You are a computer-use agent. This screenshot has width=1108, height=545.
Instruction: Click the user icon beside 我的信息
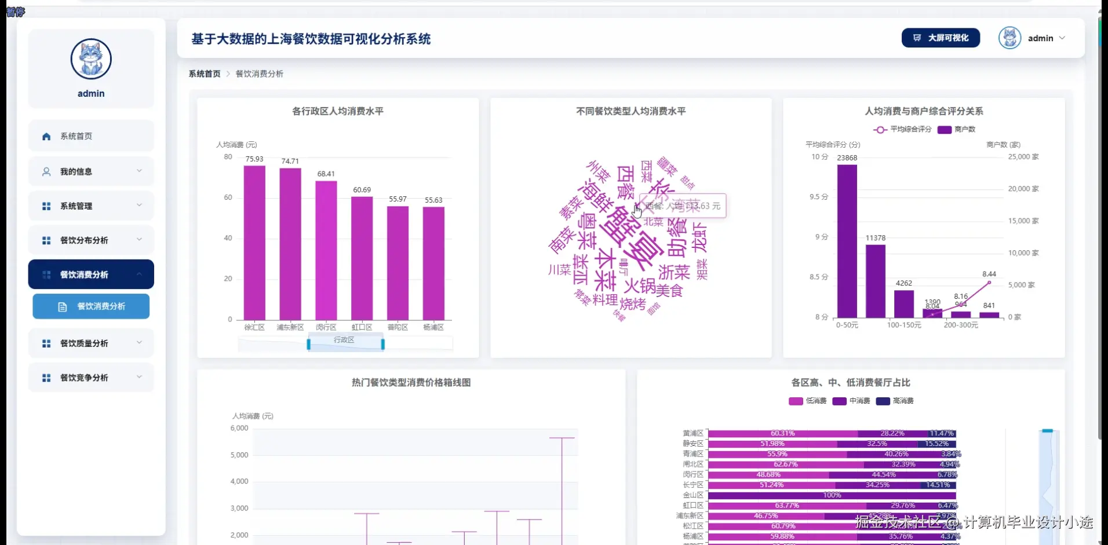[46, 172]
